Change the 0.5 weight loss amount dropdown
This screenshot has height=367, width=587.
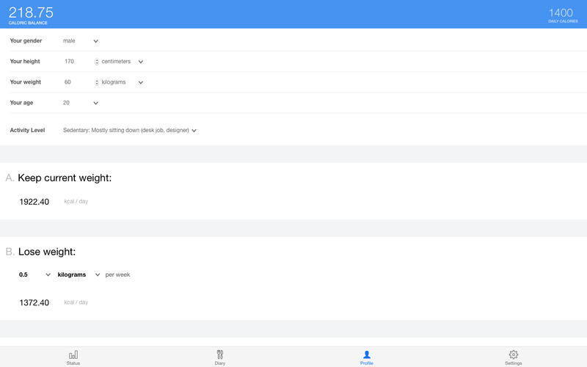34,275
